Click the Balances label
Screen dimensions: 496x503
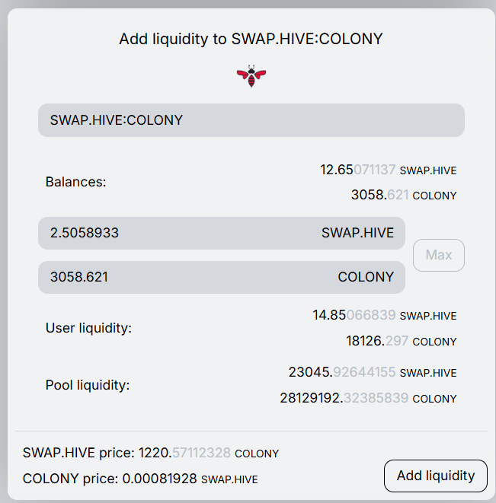click(x=76, y=182)
